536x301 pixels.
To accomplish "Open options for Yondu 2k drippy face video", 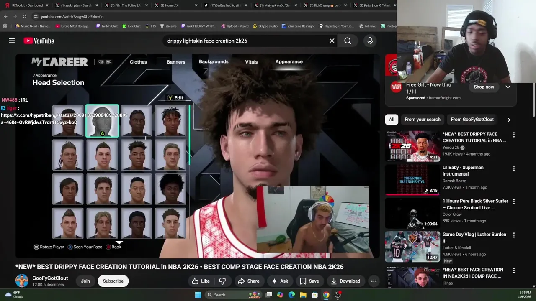I will (x=514, y=135).
